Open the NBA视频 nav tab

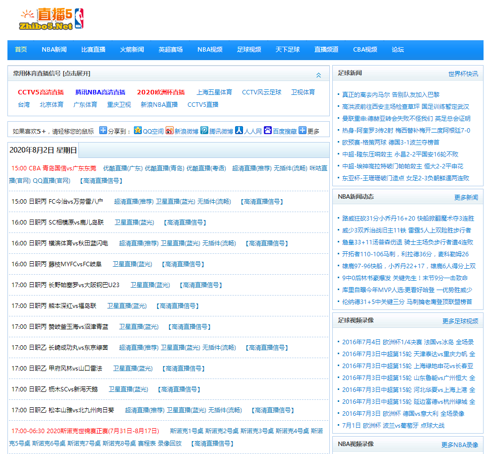click(210, 49)
